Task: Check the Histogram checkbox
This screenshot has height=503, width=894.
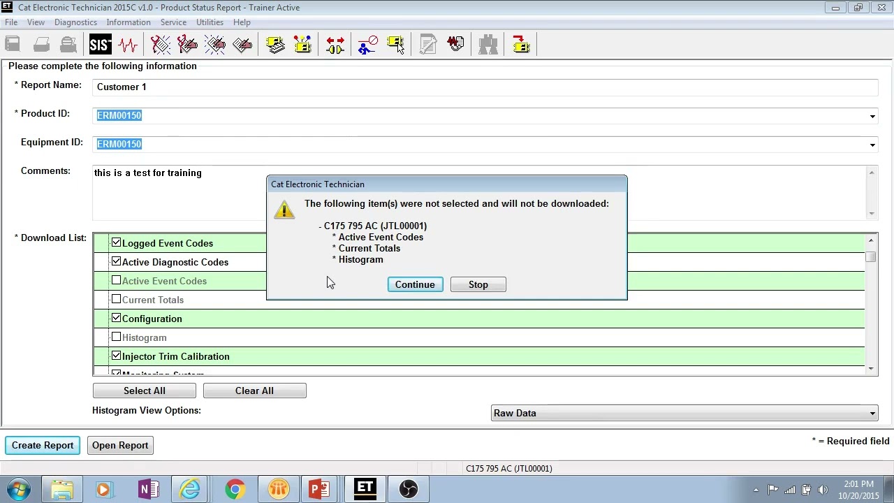Action: 116,337
